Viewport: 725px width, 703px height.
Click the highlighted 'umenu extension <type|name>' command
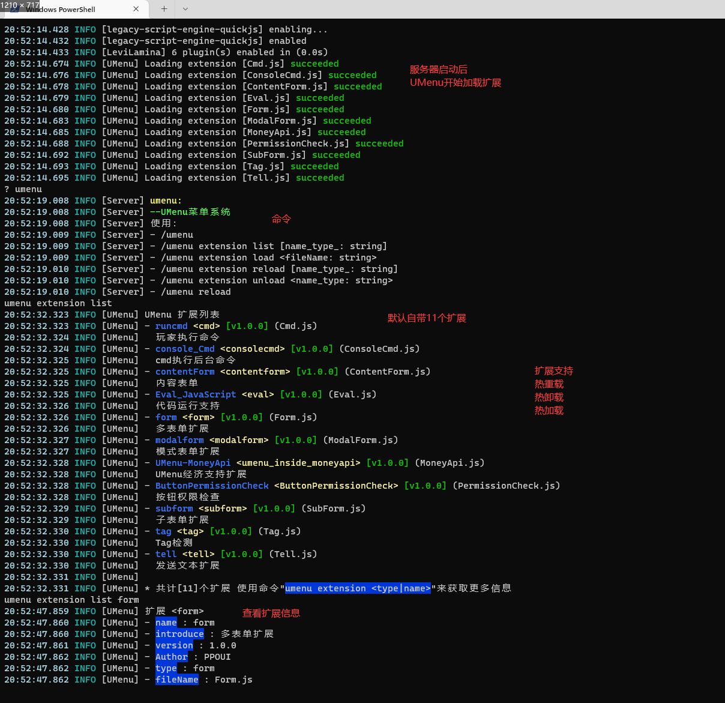[x=358, y=588]
